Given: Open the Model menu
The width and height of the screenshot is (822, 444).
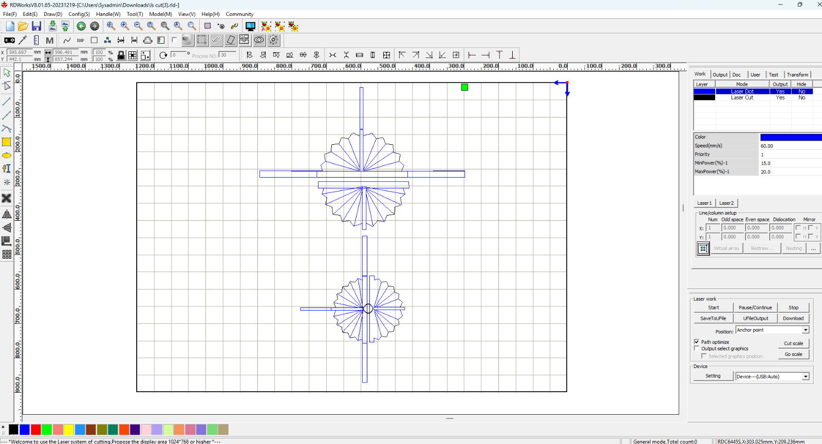Looking at the screenshot, I should pyautogui.click(x=161, y=14).
